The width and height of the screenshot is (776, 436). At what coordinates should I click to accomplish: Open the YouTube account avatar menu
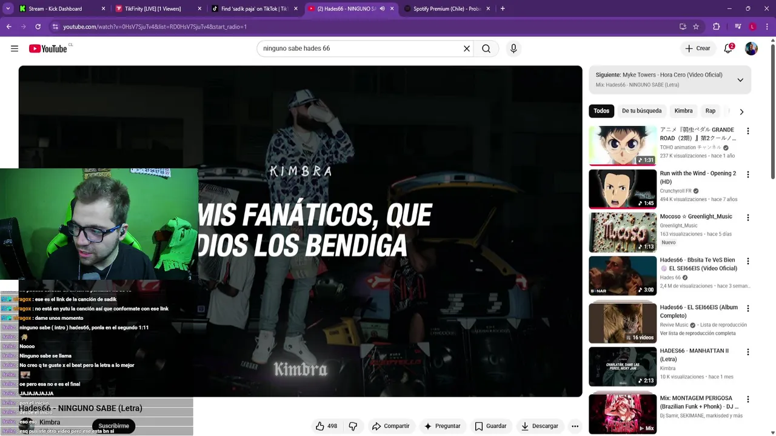pos(751,48)
